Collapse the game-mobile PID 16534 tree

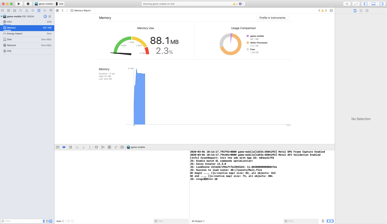[x=2, y=16]
